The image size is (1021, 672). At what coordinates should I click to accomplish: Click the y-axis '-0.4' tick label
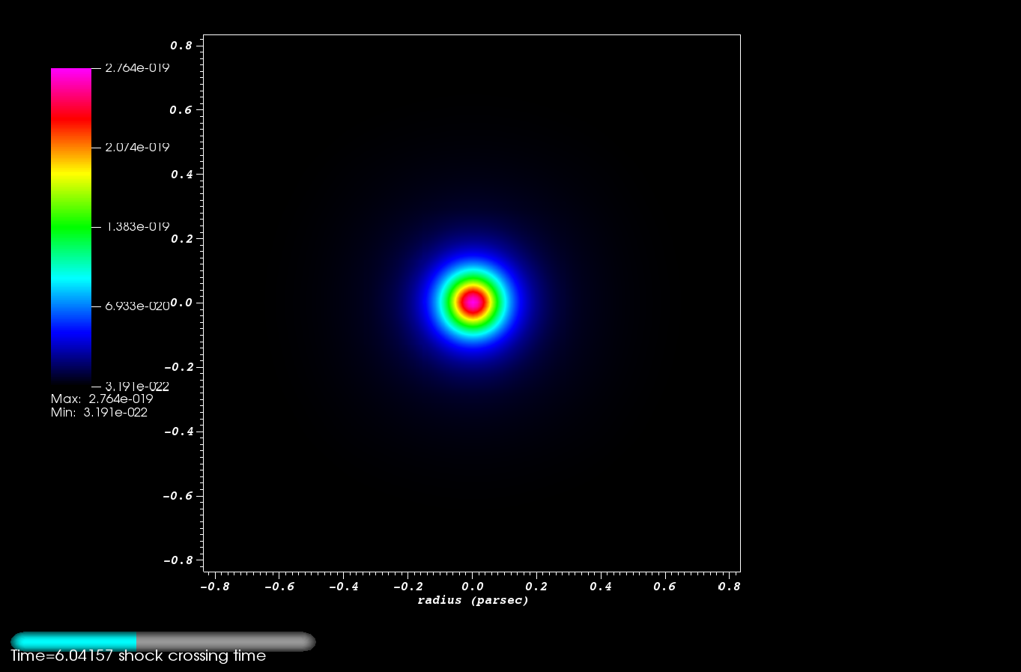178,432
